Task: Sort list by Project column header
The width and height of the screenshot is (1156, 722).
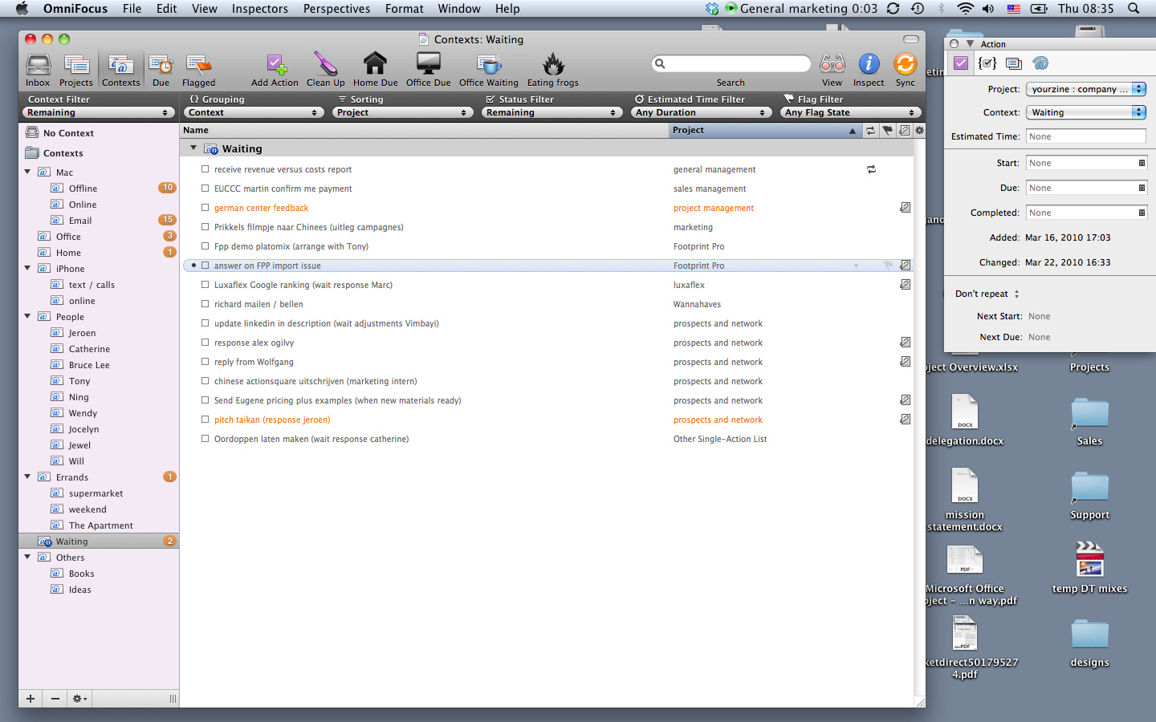Action: (x=765, y=130)
